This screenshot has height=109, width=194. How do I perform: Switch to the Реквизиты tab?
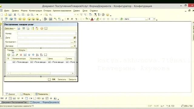[x=42, y=94]
